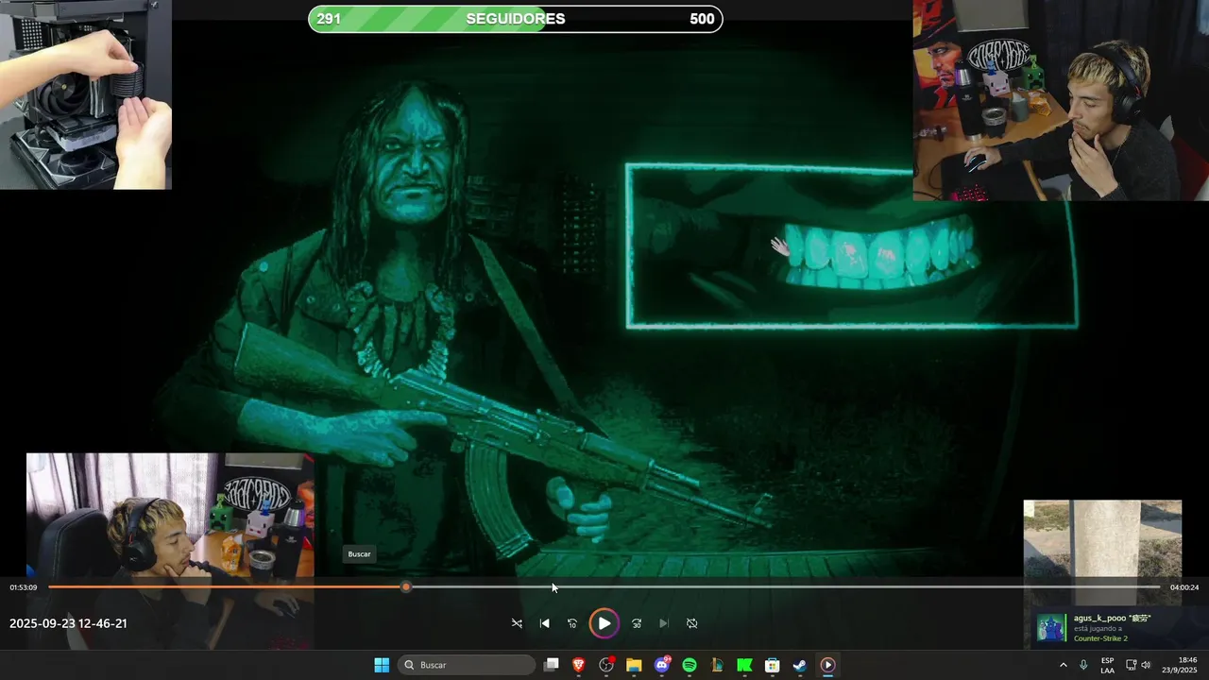The height and width of the screenshot is (680, 1209).
Task: Select the Media Player taskbar icon
Action: tap(827, 665)
